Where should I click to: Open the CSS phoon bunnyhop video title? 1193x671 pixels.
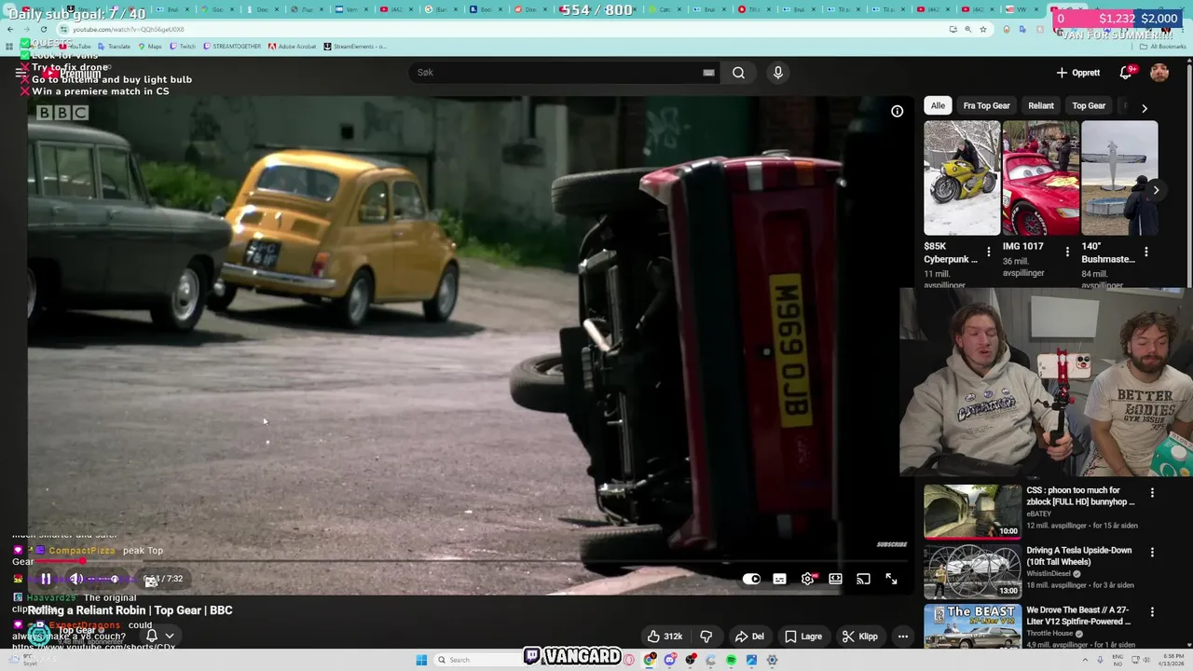1080,496
